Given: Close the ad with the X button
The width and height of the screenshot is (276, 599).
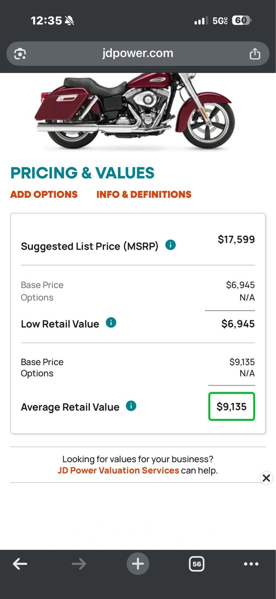Looking at the screenshot, I should (267, 478).
